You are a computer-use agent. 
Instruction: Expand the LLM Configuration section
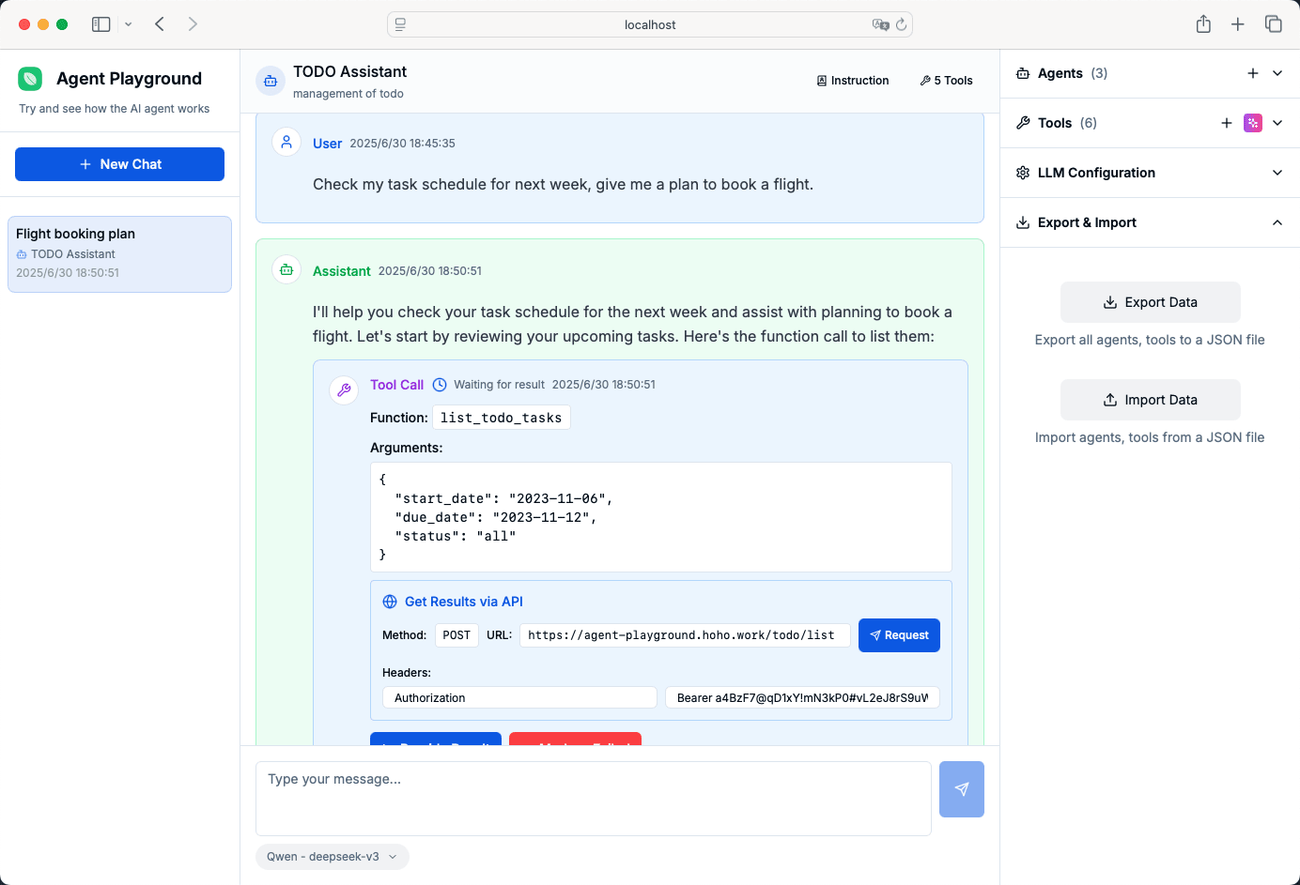1277,173
